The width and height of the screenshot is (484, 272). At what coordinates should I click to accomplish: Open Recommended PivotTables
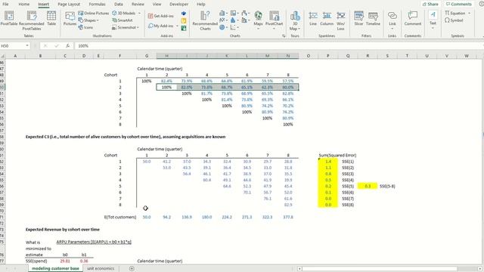[x=32, y=20]
